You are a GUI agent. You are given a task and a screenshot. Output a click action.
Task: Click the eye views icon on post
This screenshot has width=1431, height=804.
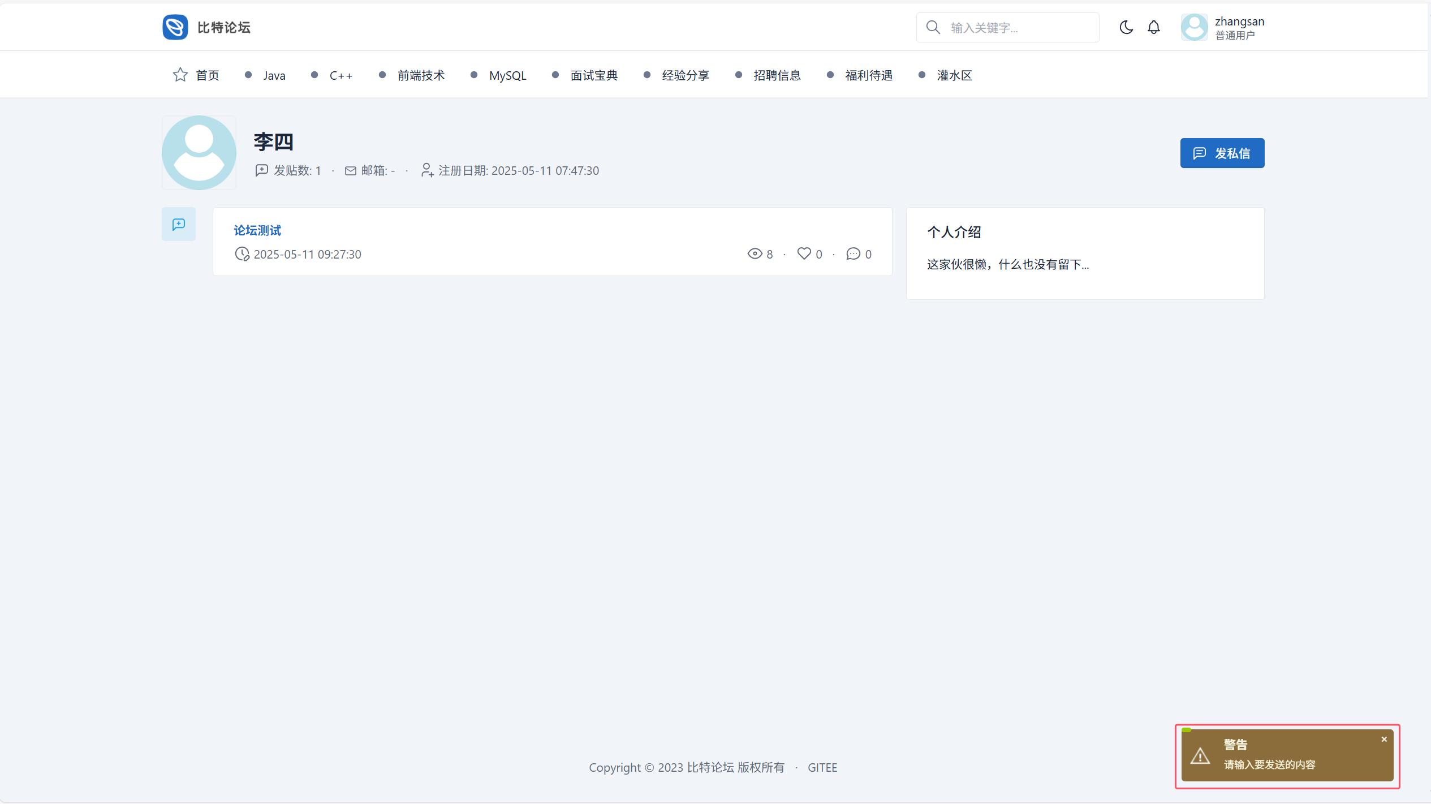[755, 253]
